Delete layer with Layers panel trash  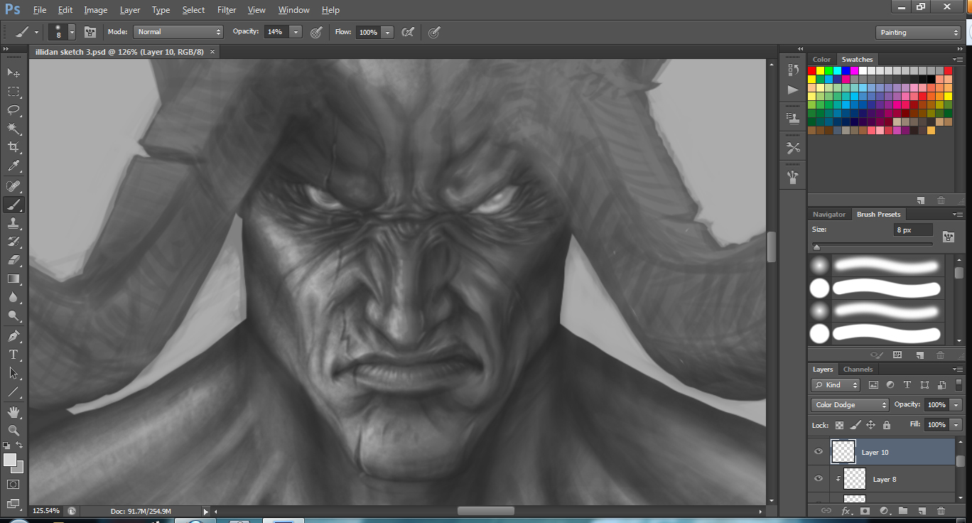coord(941,510)
